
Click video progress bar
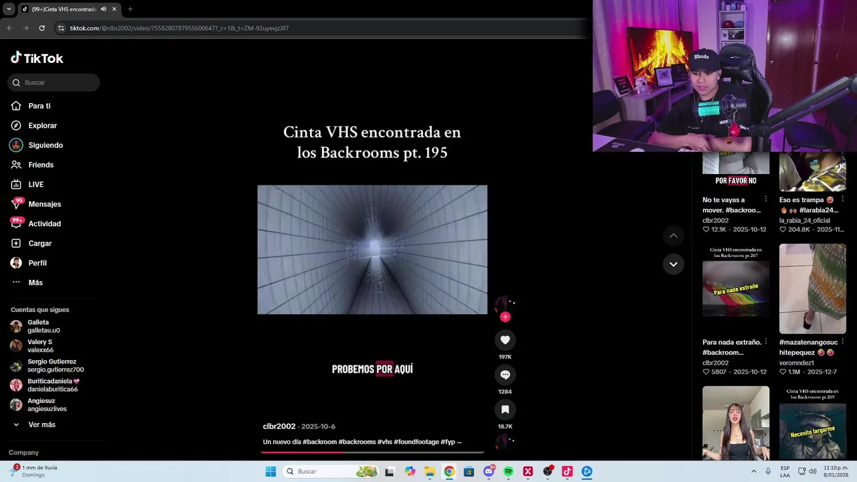pyautogui.click(x=372, y=452)
